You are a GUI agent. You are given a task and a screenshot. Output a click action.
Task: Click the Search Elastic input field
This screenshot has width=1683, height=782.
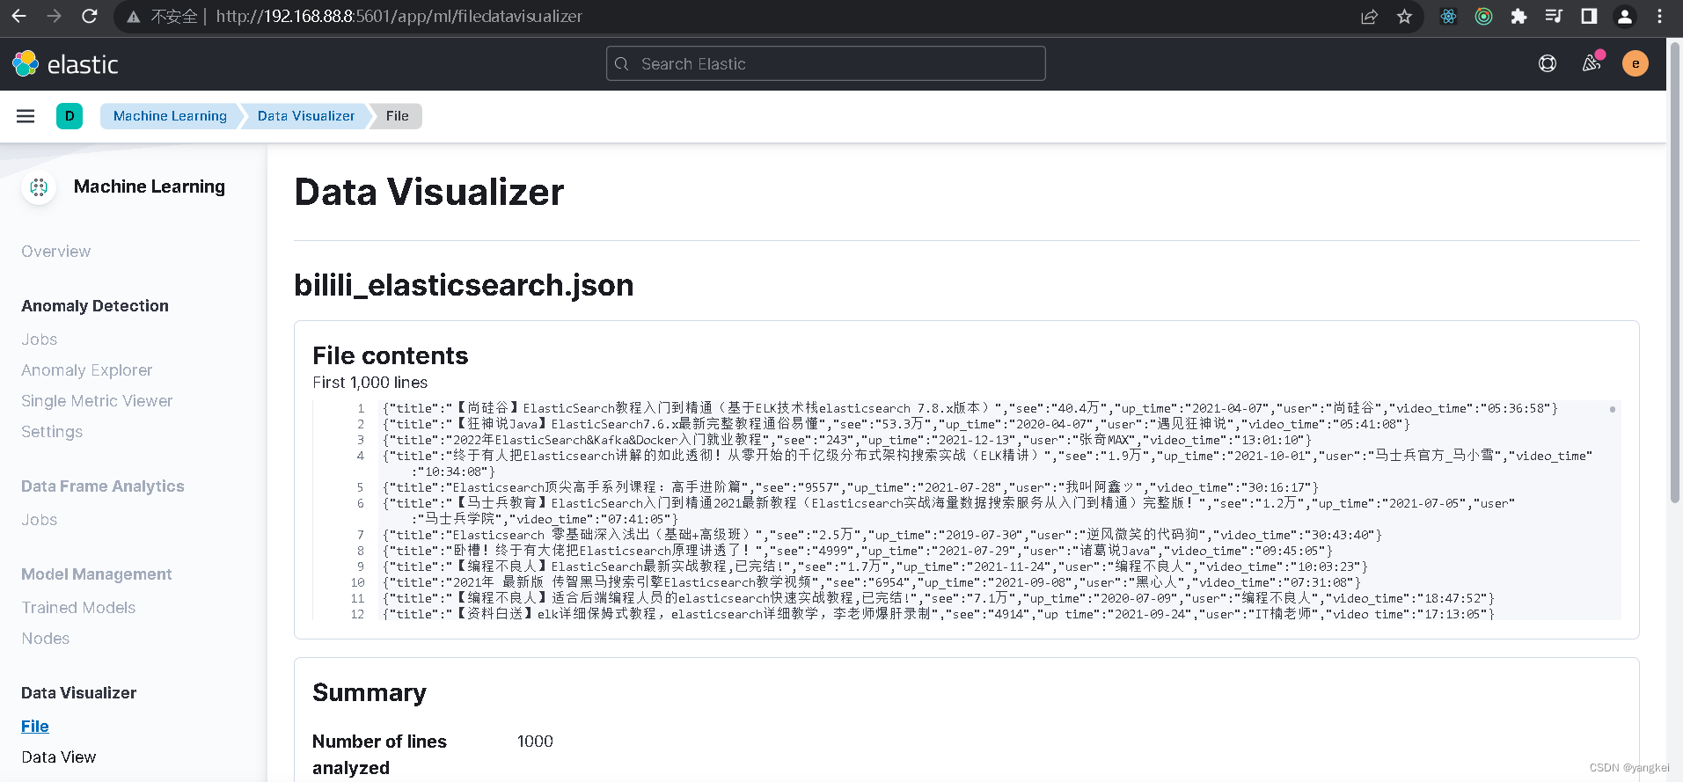click(x=825, y=63)
